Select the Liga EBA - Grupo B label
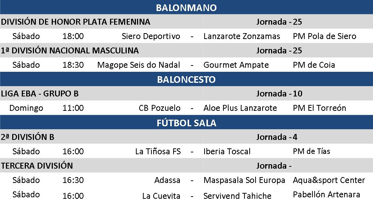Image resolution: width=373 pixels, height=201 pixels. tap(40, 94)
